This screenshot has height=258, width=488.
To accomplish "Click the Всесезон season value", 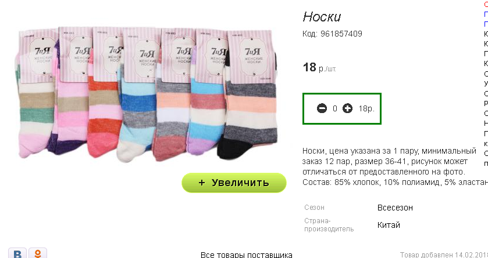I will [395, 208].
